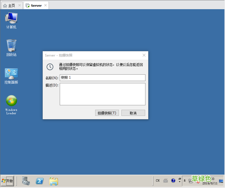
Task: Launch Windows PowerShell from the taskbar
Action: coord(39,180)
